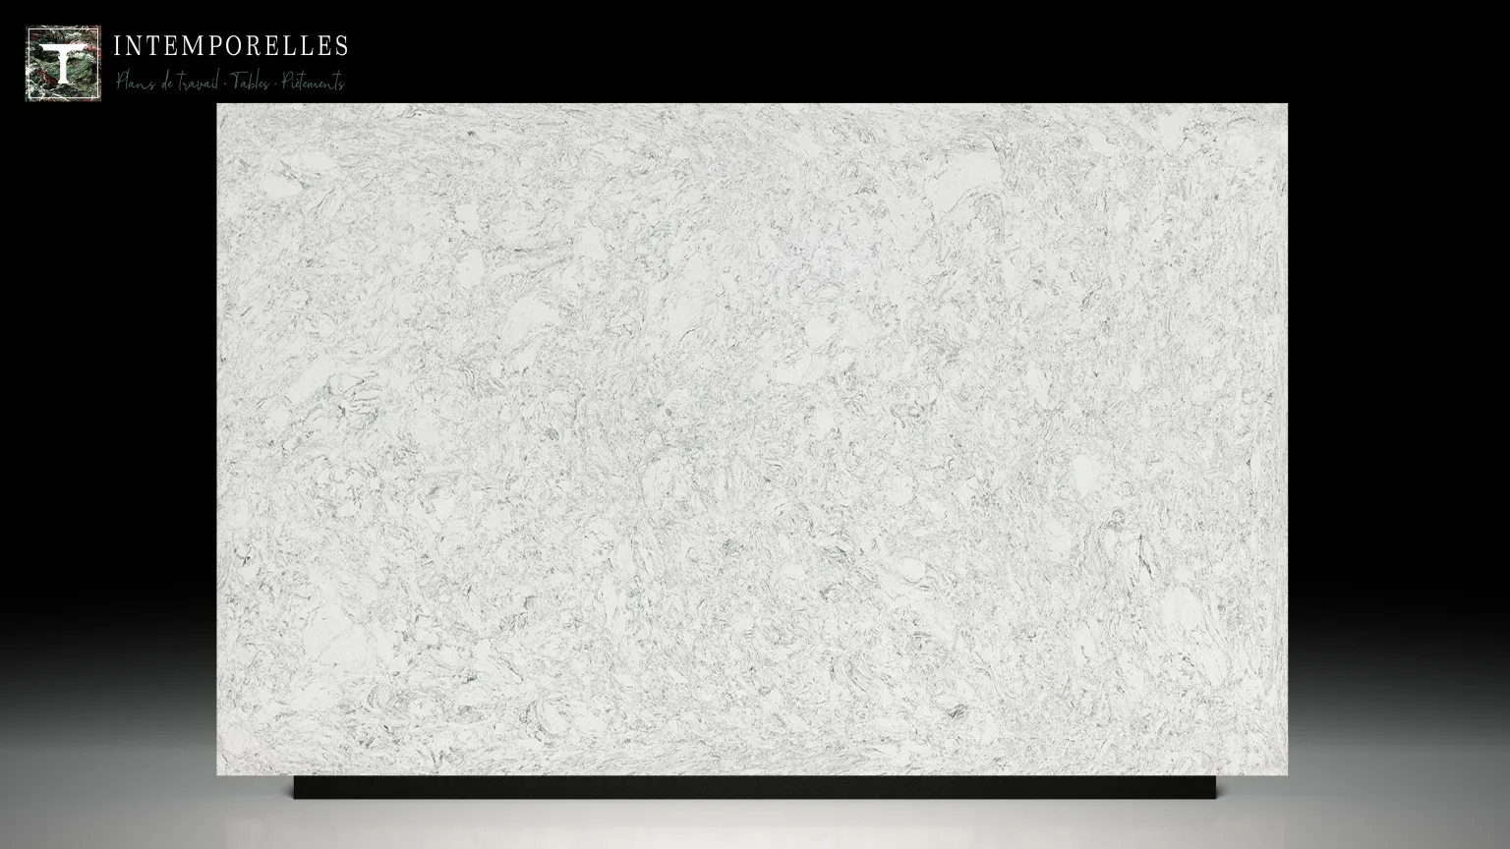The width and height of the screenshot is (1510, 849).
Task: Click the 'Piètements' word in tagline
Action: [313, 82]
